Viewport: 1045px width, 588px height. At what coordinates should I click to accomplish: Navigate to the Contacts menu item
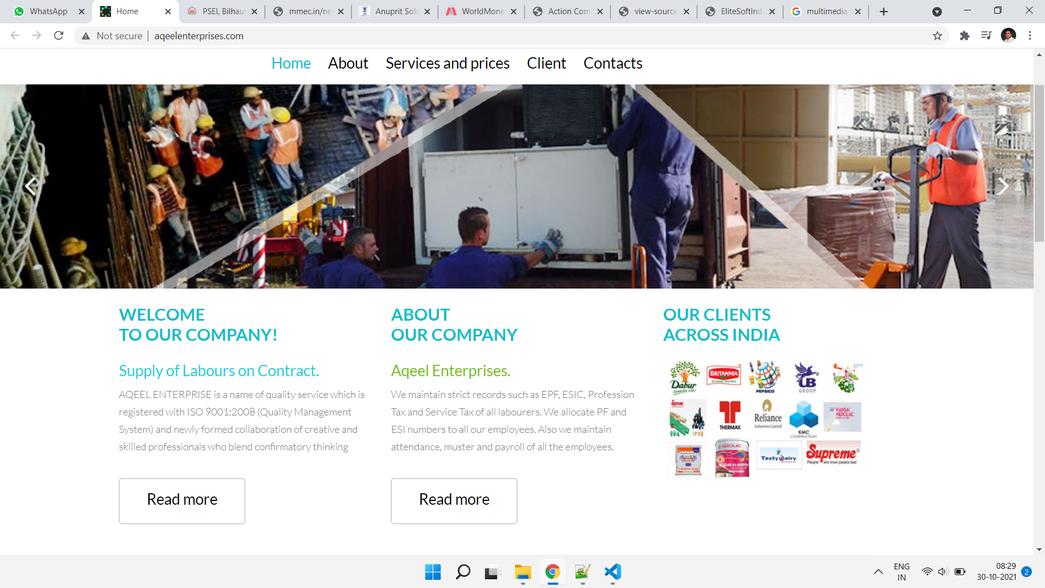pos(613,63)
